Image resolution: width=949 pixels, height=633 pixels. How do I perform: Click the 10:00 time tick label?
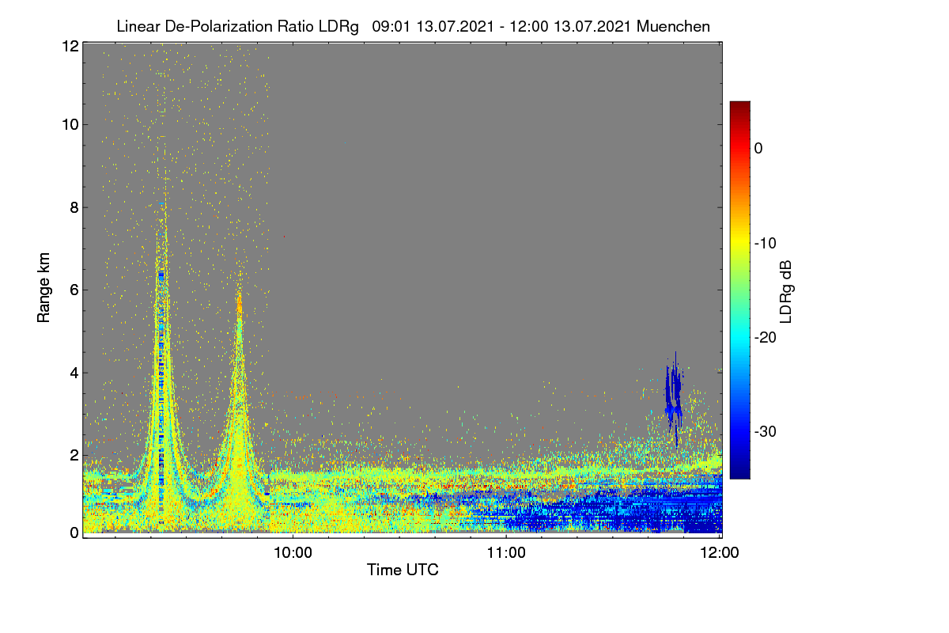293,553
